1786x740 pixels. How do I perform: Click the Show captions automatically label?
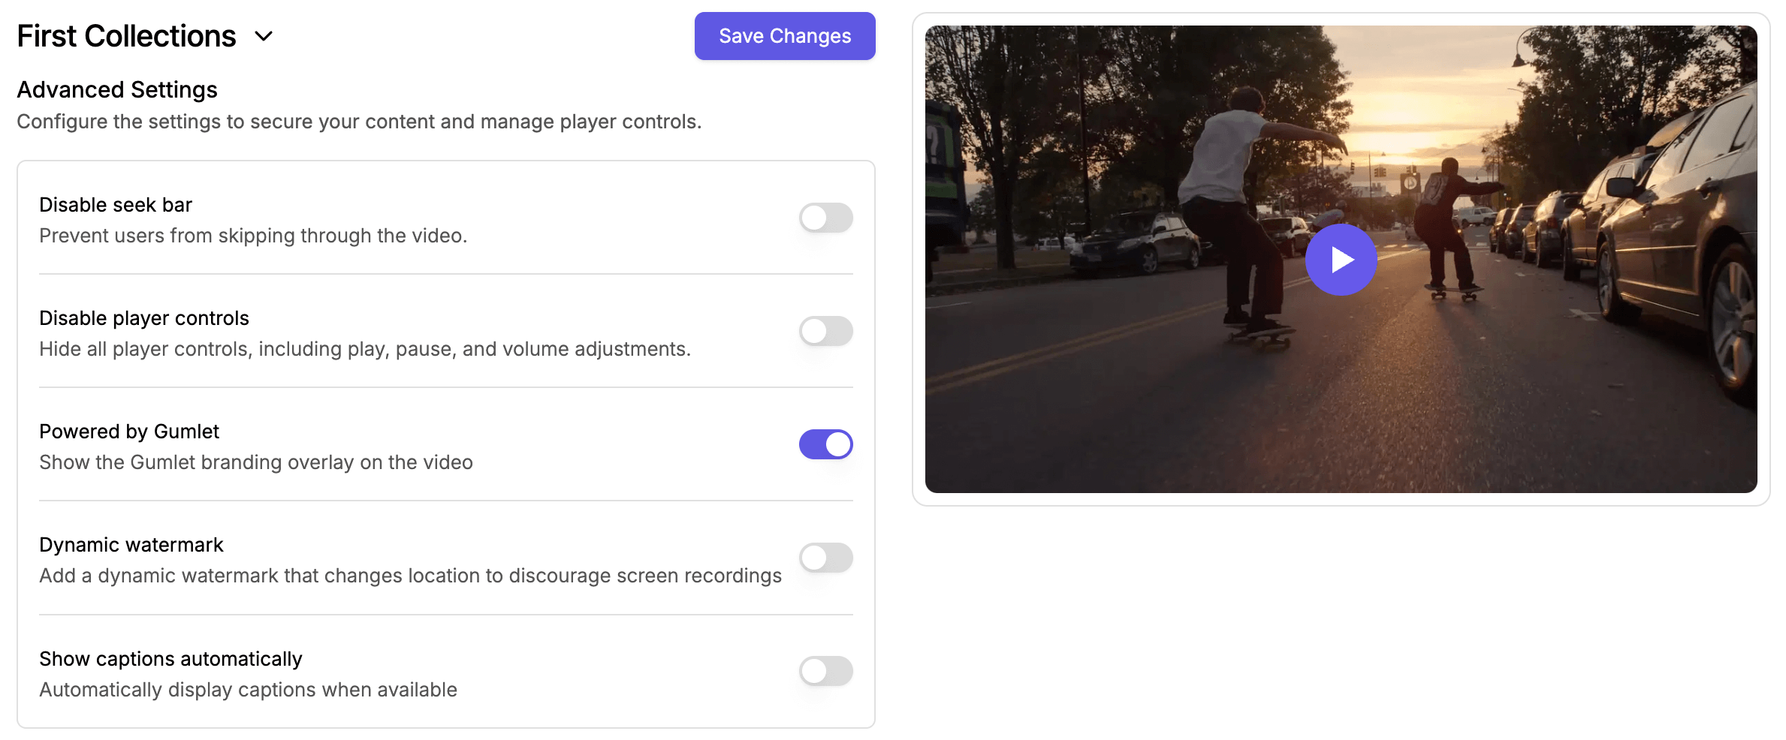(x=170, y=659)
